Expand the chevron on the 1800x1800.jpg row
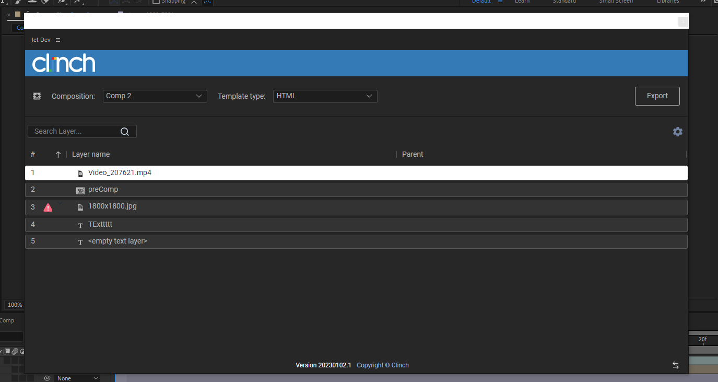The height and width of the screenshot is (382, 718). [x=60, y=203]
